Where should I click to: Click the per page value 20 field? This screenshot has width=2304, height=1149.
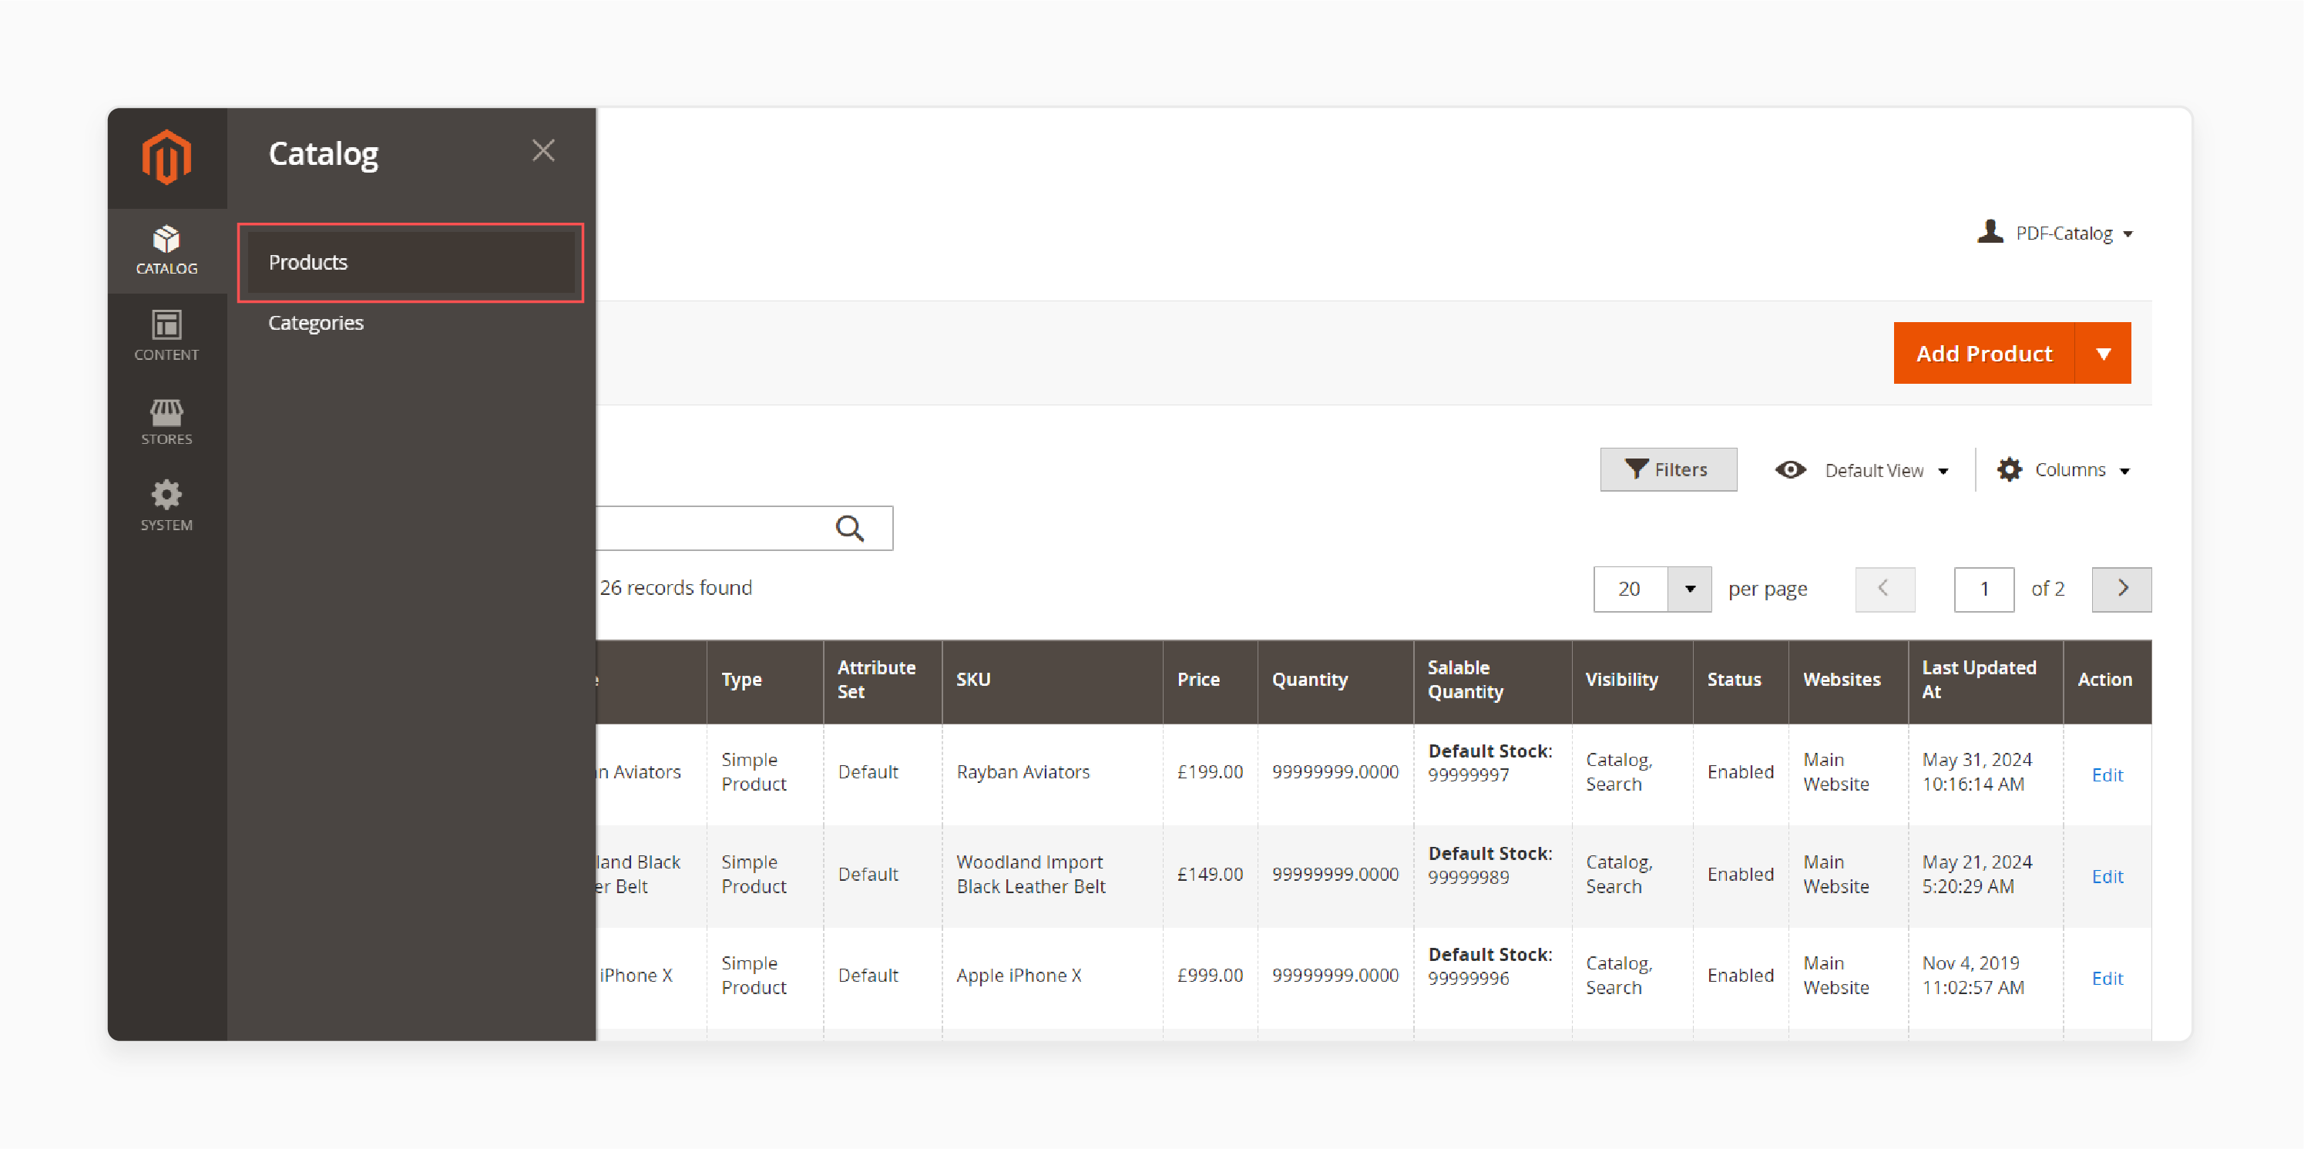coord(1631,590)
